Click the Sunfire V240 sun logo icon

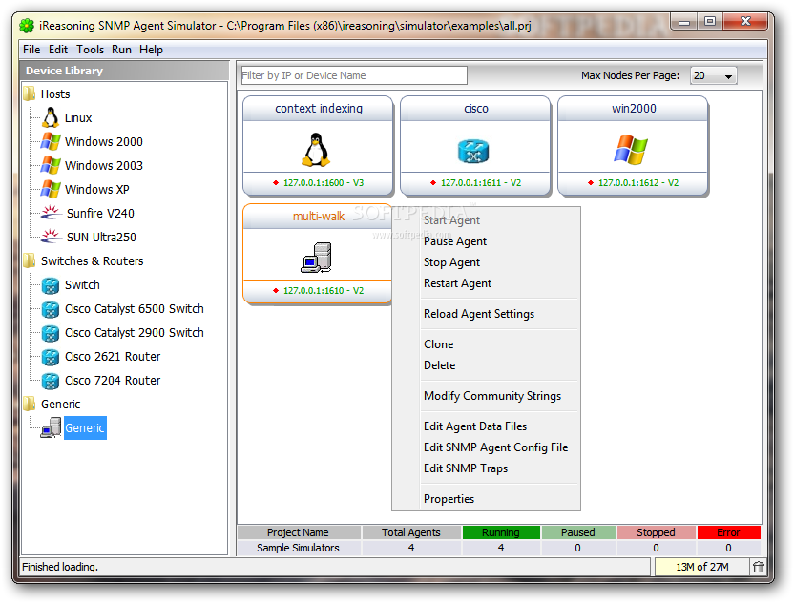[x=51, y=213]
